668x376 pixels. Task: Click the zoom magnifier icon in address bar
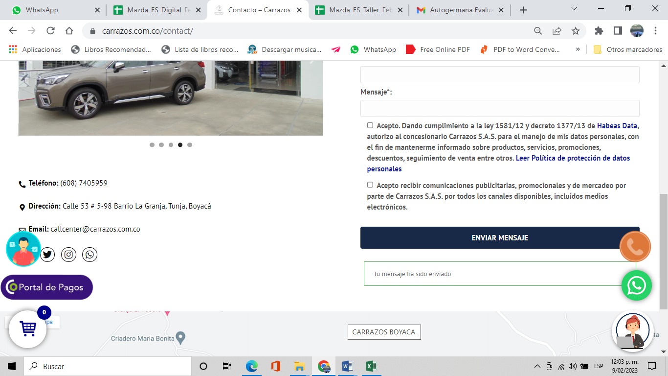[x=538, y=31]
